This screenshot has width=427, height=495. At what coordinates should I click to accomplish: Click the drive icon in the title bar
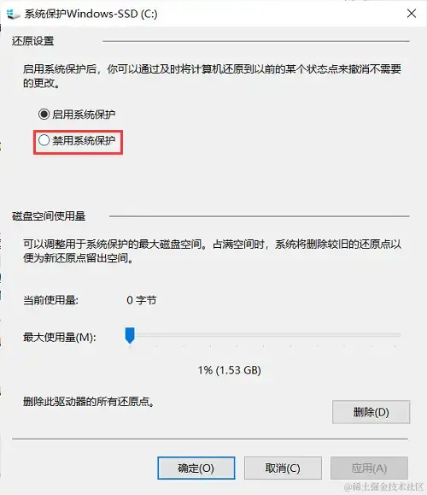[14, 14]
